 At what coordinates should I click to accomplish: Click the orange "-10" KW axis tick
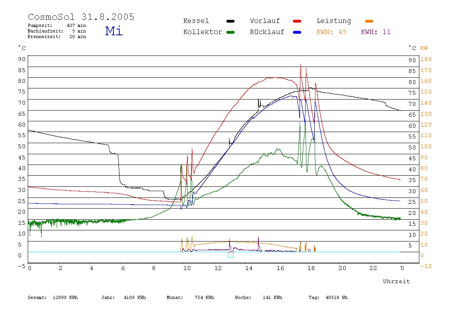[x=426, y=266]
